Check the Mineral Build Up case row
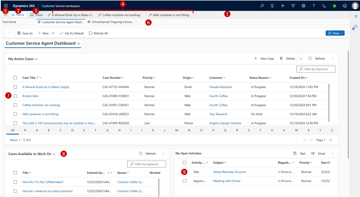This screenshot has height=197, width=360. [x=15, y=87]
